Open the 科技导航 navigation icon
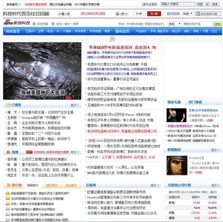Viewport: 223px width, 222px height. coord(34,24)
